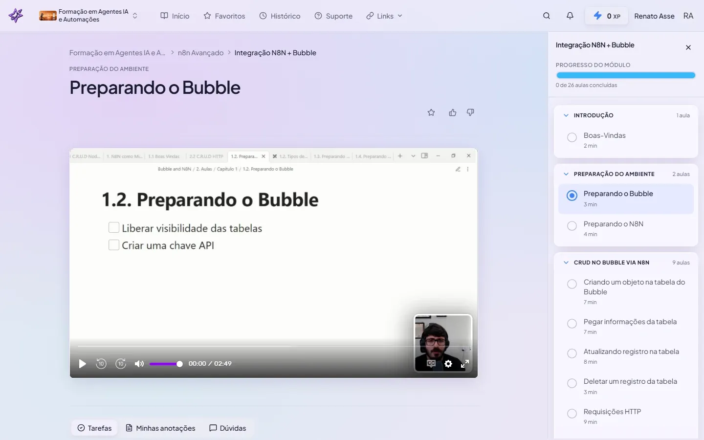Click new tab plus in video browser
This screenshot has height=440, width=704.
(x=400, y=156)
